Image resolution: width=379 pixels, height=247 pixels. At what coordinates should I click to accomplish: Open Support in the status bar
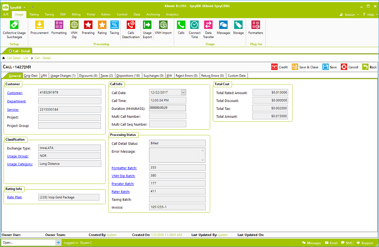(365, 243)
